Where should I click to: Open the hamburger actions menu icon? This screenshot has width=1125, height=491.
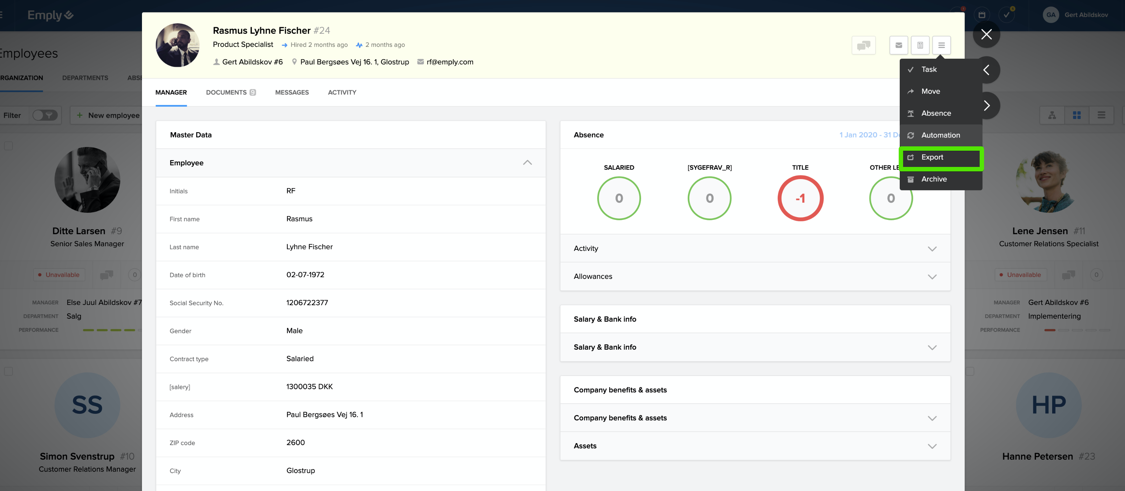pyautogui.click(x=941, y=45)
